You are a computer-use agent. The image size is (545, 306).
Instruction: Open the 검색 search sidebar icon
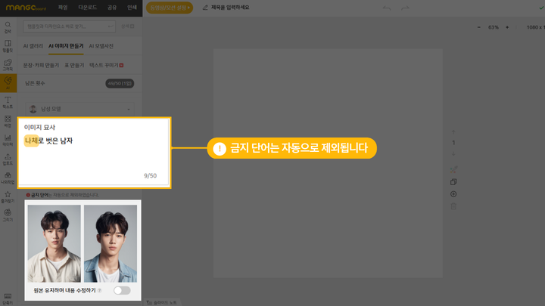coord(8,27)
